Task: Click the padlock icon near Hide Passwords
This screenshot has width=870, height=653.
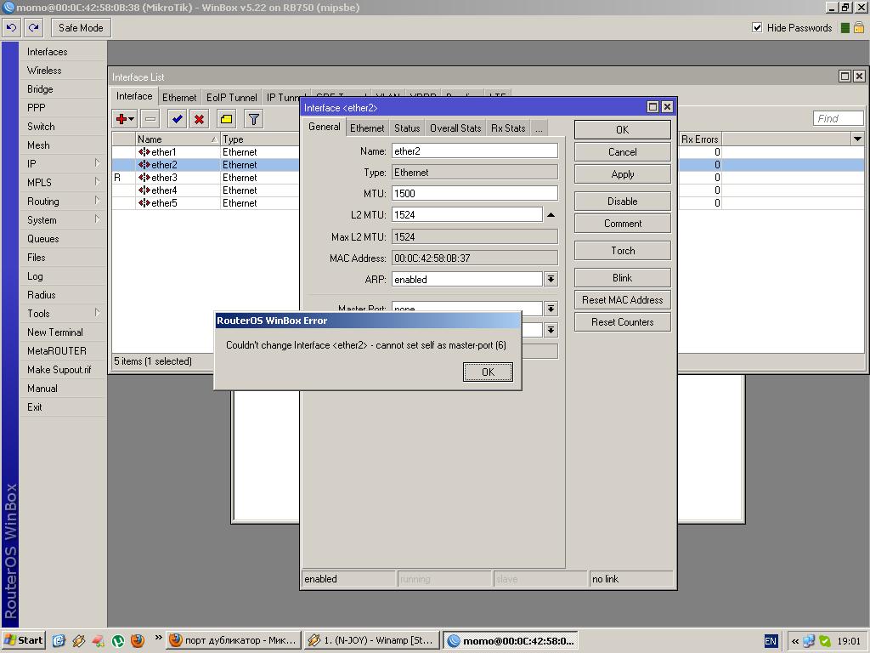Action: coord(859,27)
